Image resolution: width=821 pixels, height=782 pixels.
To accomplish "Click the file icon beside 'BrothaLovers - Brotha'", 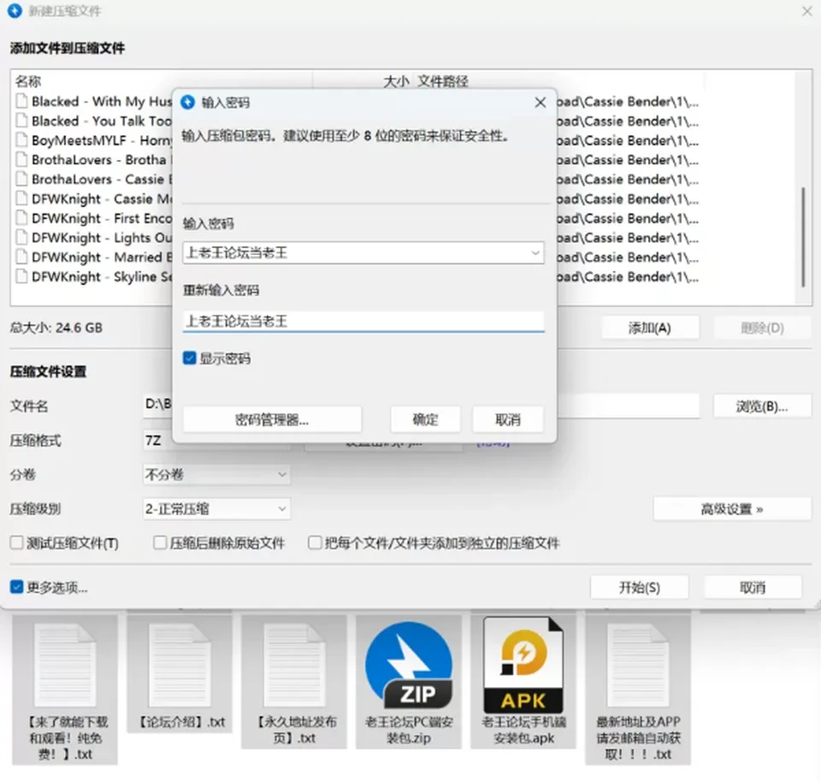I will pos(21,159).
